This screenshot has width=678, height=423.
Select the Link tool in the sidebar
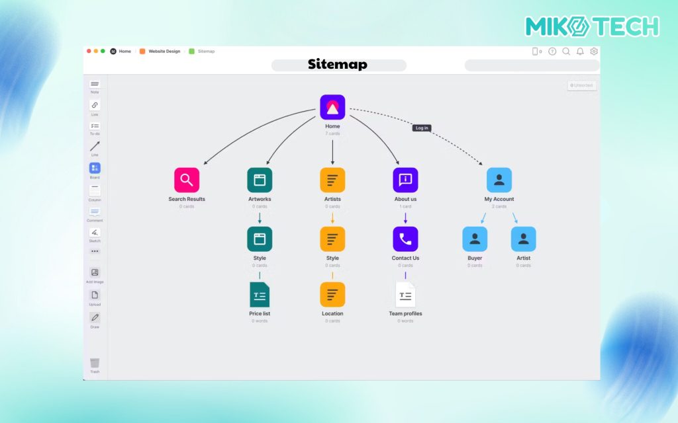coord(95,105)
